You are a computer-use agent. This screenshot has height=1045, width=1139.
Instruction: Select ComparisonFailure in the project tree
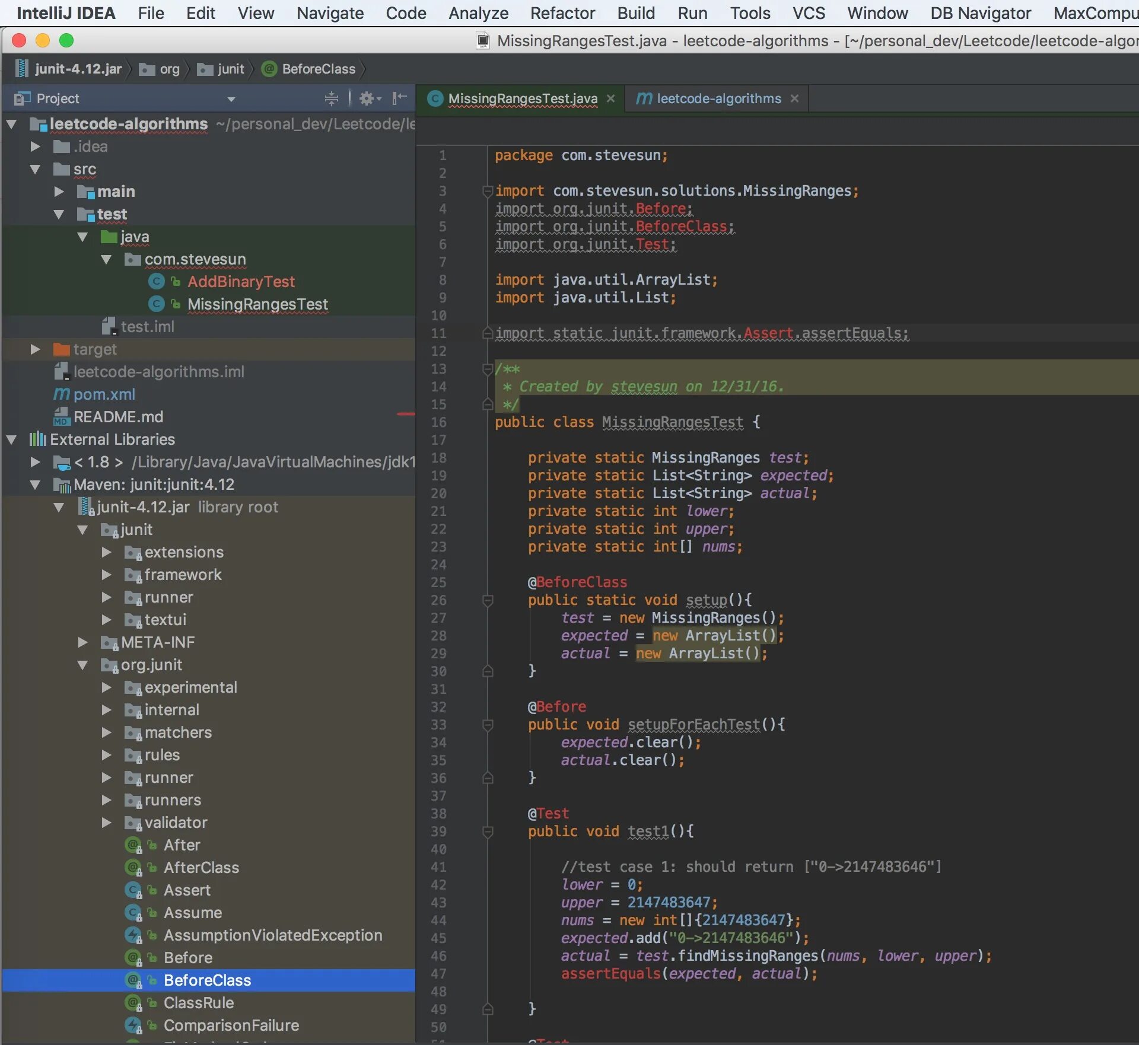point(231,1025)
